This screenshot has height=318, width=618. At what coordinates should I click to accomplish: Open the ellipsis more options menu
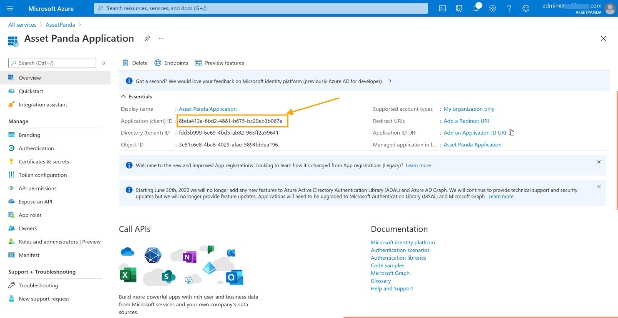pyautogui.click(x=161, y=38)
